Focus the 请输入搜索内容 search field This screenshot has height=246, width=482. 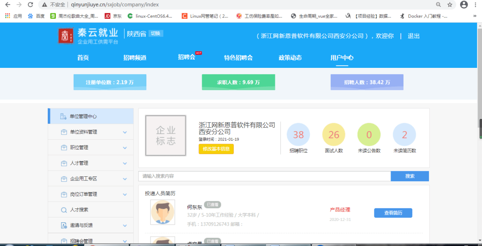click(x=265, y=176)
